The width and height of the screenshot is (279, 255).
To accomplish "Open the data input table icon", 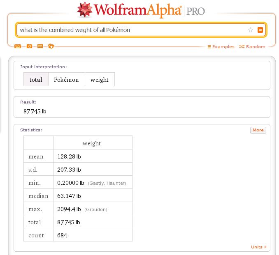I will 40,46.
